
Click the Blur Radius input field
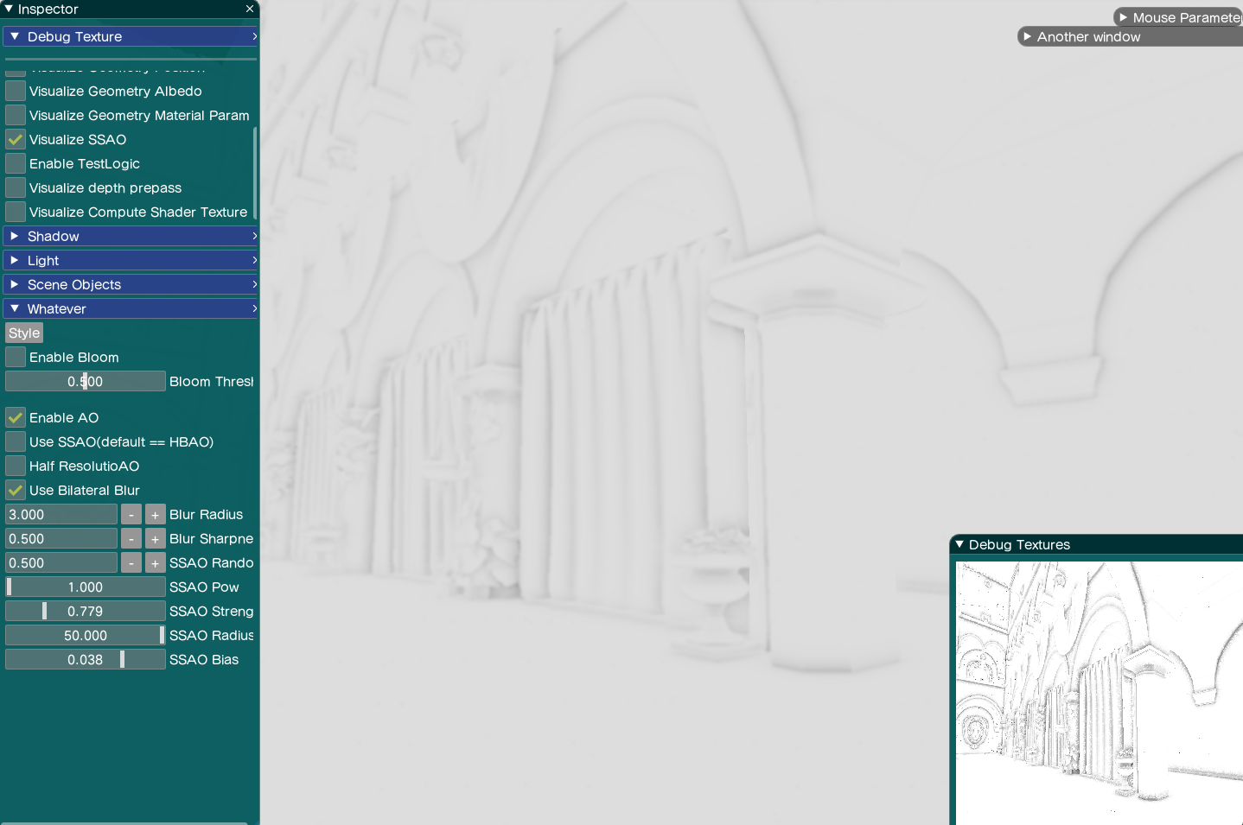[x=61, y=515]
